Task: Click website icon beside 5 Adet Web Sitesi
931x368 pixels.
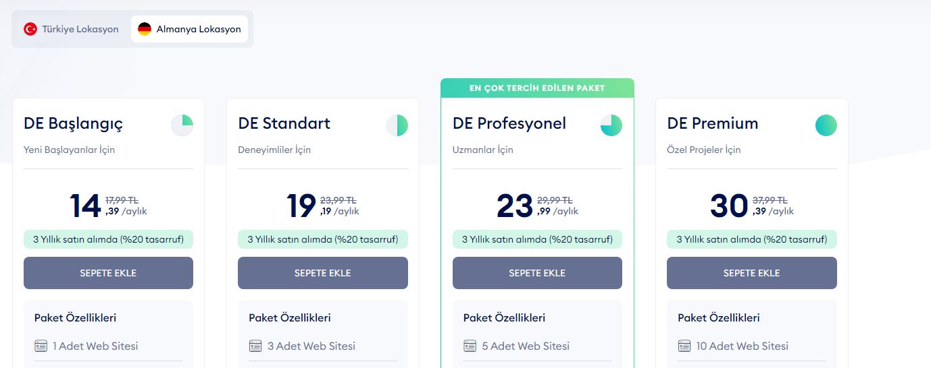Action: 470,346
